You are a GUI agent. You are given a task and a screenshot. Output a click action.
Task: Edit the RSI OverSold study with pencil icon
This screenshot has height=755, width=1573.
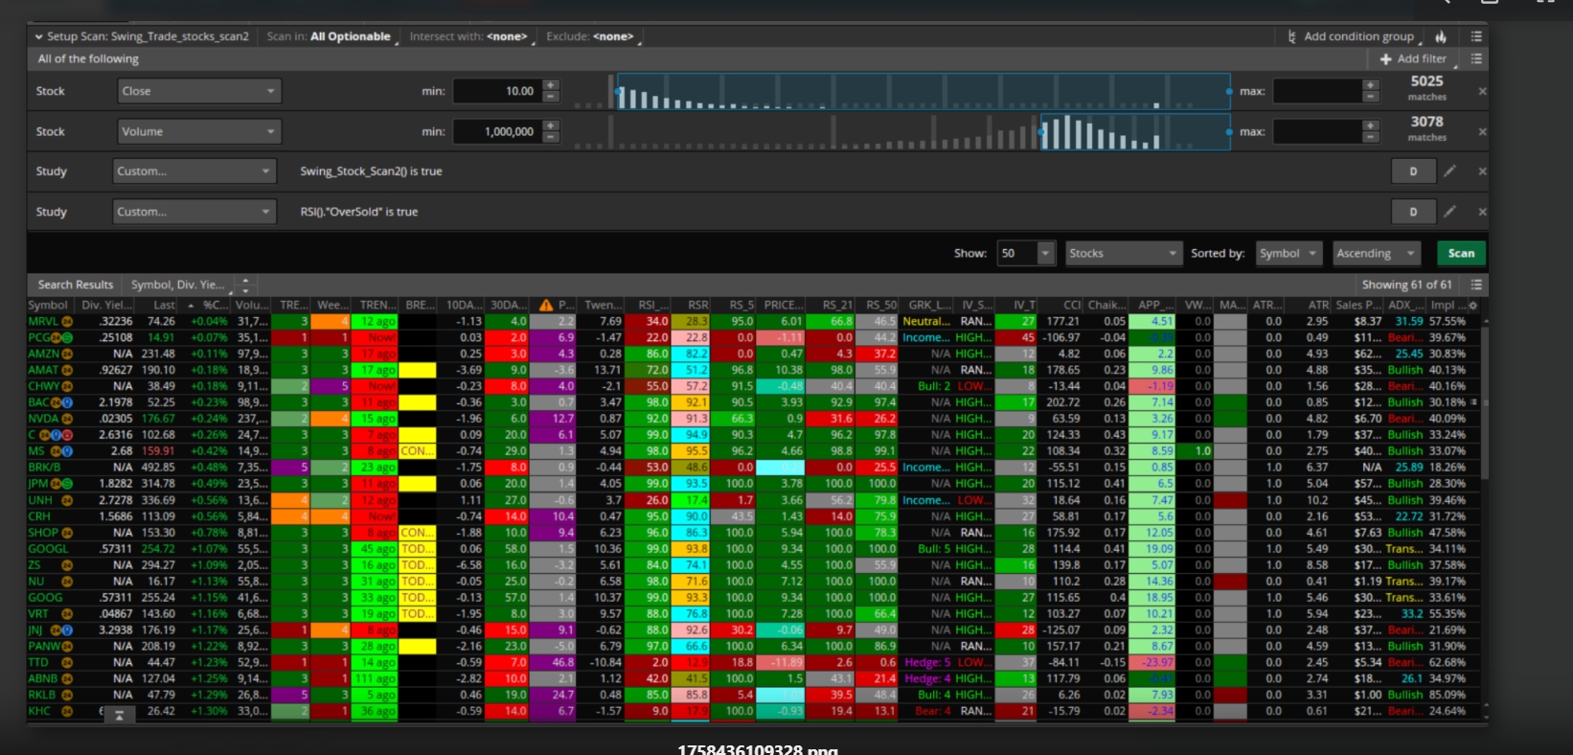1449,212
